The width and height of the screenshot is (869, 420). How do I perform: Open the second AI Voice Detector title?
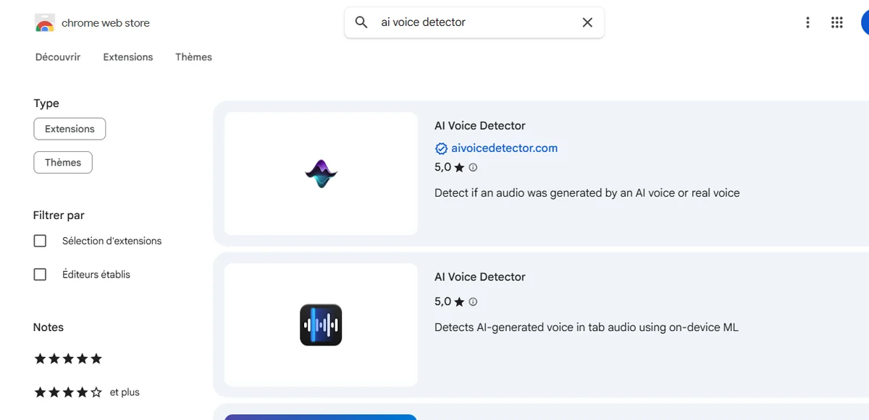480,277
